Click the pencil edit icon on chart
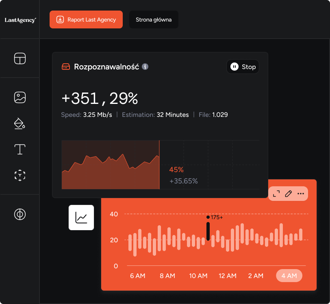Viewport: 330px width, 304px height. point(289,194)
